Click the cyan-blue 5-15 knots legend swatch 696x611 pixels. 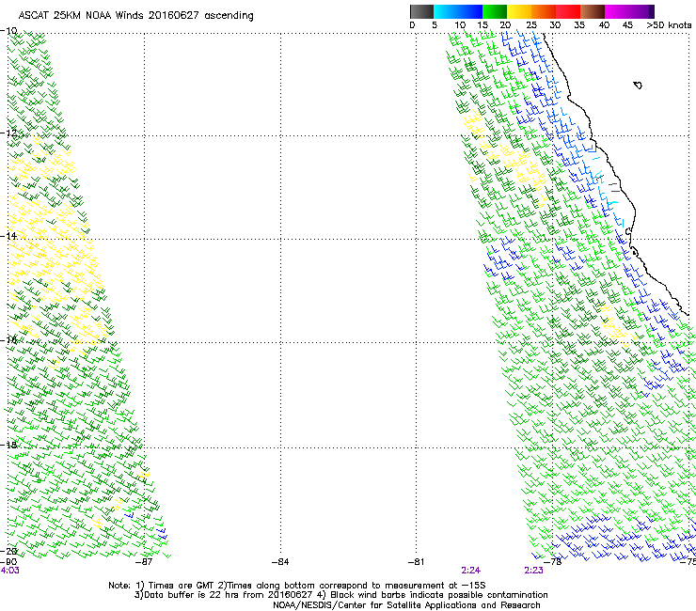458,11
